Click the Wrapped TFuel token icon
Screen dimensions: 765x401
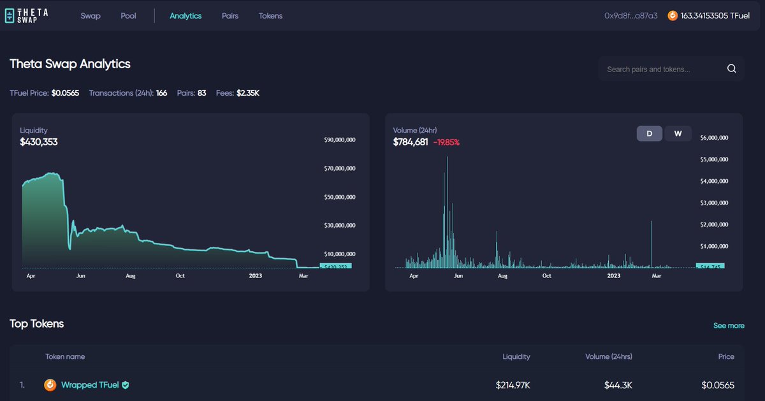[50, 385]
